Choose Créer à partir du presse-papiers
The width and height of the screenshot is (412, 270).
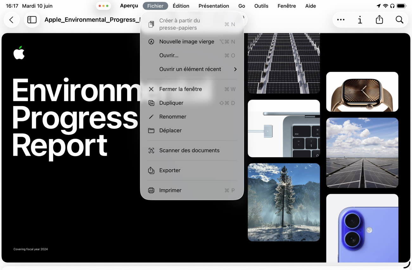[x=192, y=24]
